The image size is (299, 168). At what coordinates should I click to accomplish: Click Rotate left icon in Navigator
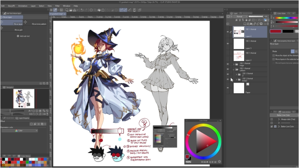coord(34,114)
